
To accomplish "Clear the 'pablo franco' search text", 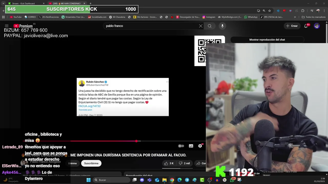I will (x=201, y=26).
